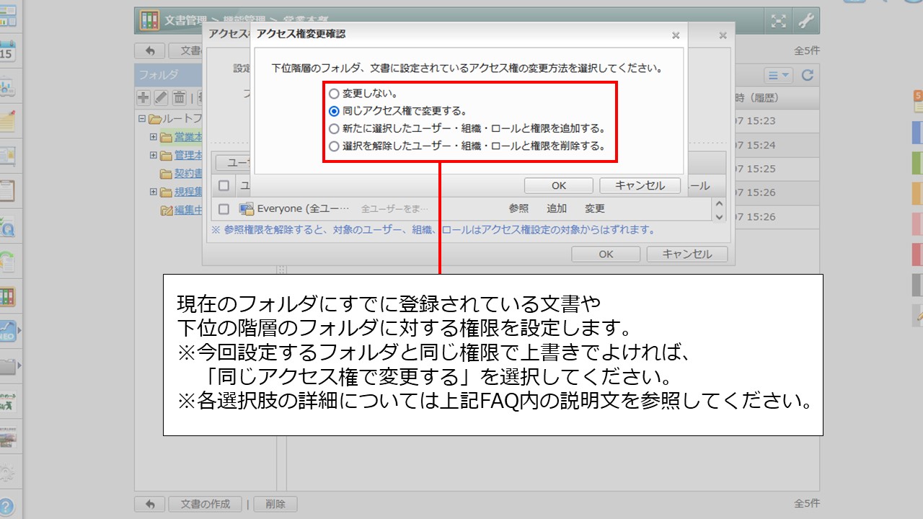The width and height of the screenshot is (923, 519).
Task: Click the add folder plus icon
Action: (143, 98)
